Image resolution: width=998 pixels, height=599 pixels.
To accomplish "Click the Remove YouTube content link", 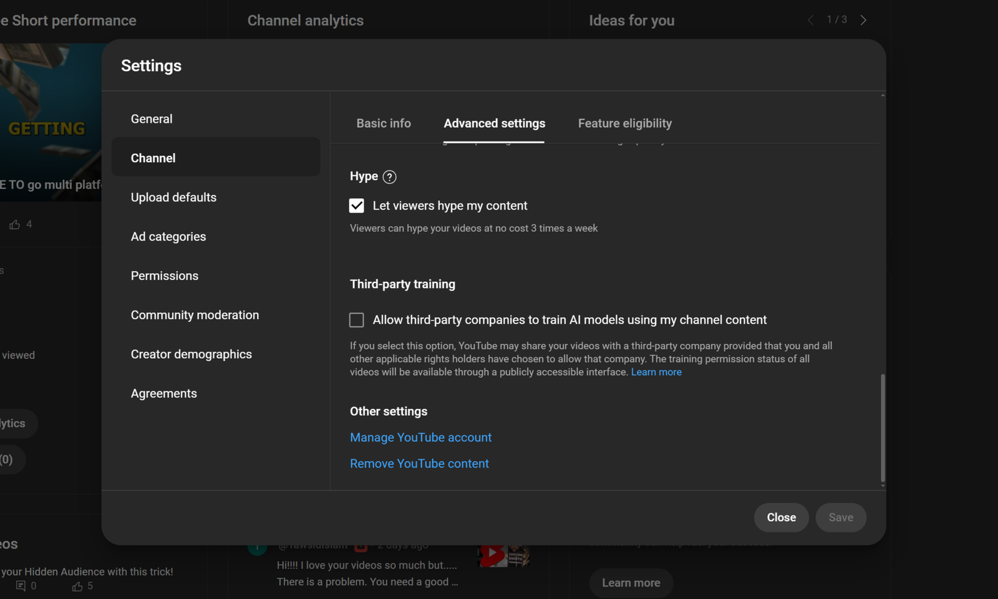I will pos(419,463).
